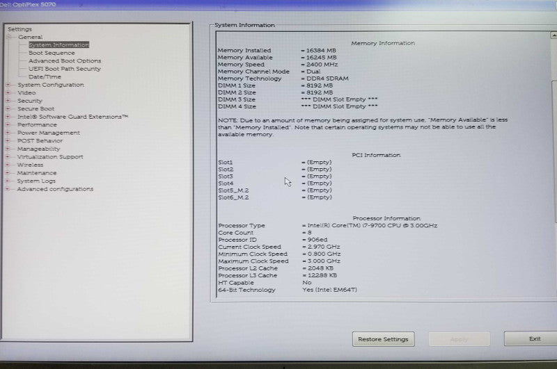557x369 pixels.
Task: Select Intel Software Guard Extensions label
Action: click(x=73, y=117)
